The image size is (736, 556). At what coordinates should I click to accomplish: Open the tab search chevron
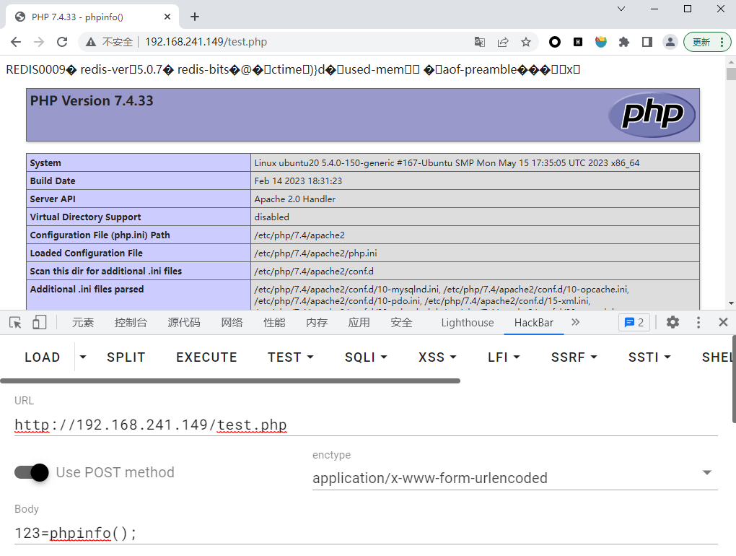[621, 9]
